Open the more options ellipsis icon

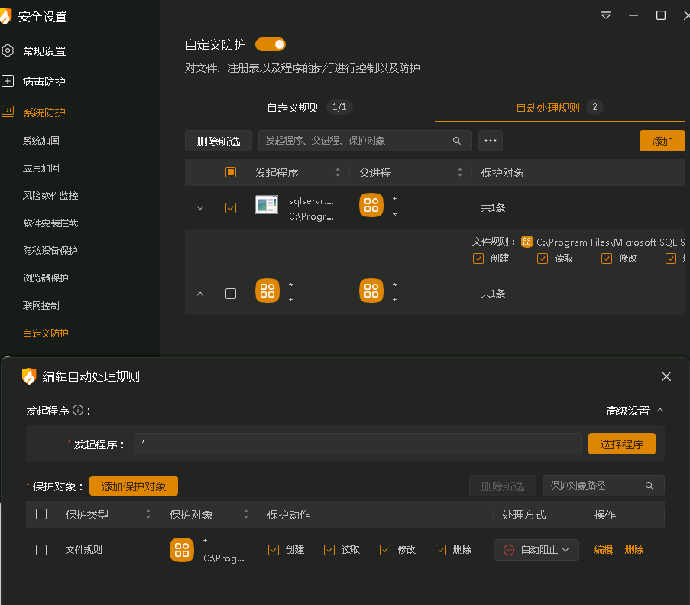pyautogui.click(x=490, y=141)
